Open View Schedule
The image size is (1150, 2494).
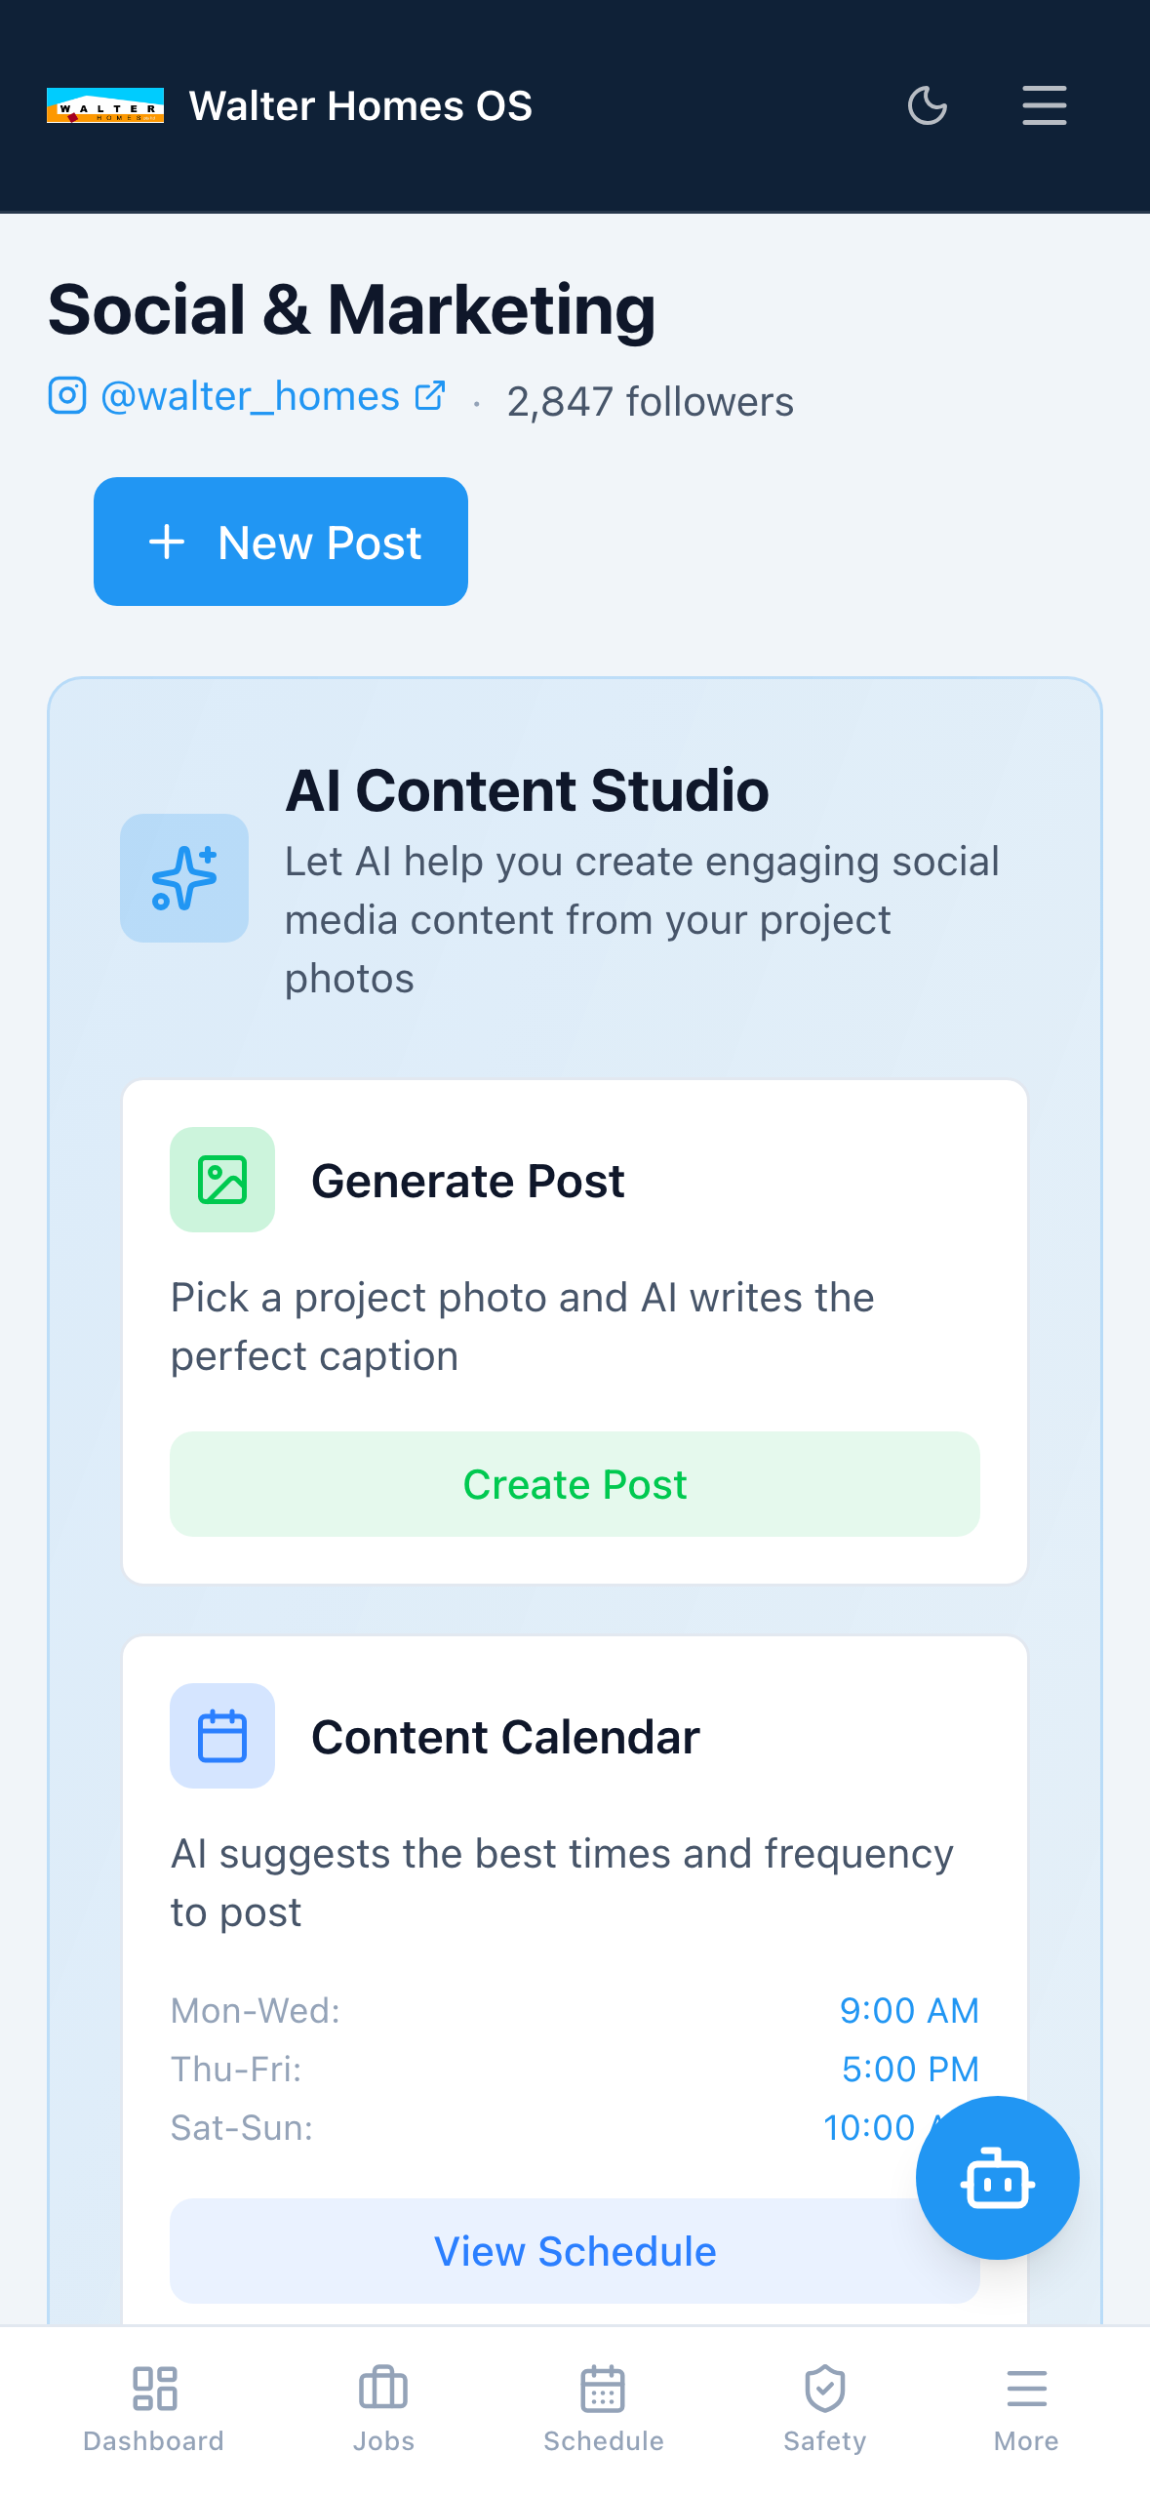pos(575,2251)
